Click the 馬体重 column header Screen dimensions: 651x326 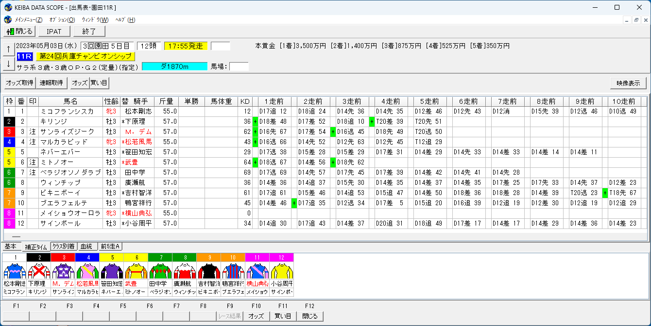click(x=221, y=101)
